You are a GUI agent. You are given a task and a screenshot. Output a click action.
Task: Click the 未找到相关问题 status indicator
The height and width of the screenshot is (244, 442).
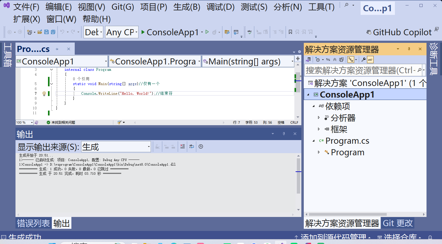[x=61, y=122]
